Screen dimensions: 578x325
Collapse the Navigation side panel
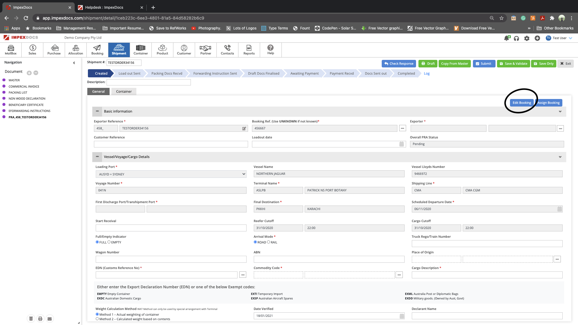[x=74, y=63]
